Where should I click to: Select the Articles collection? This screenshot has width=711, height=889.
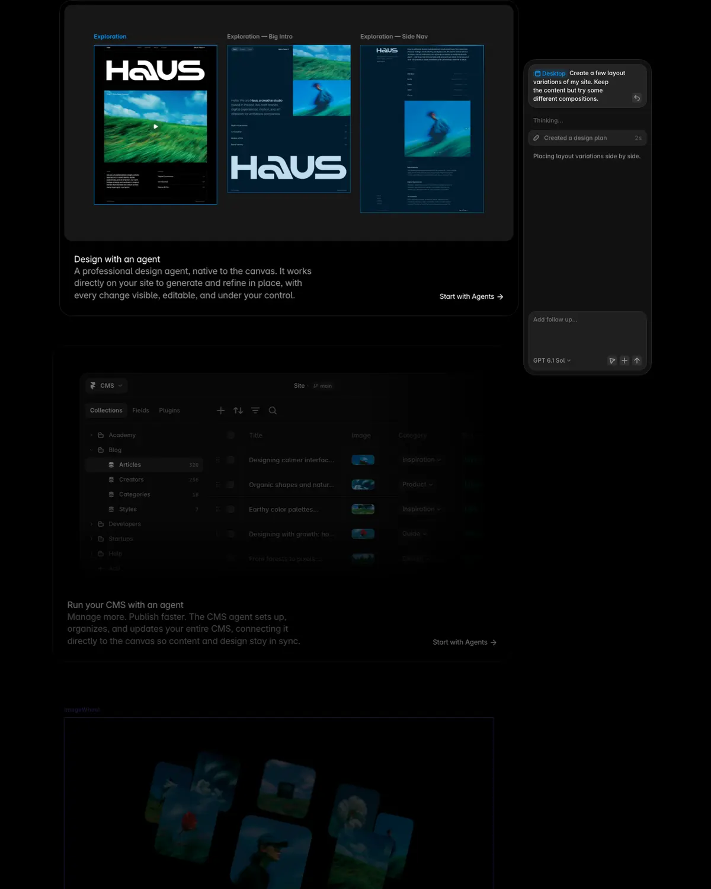(144, 465)
